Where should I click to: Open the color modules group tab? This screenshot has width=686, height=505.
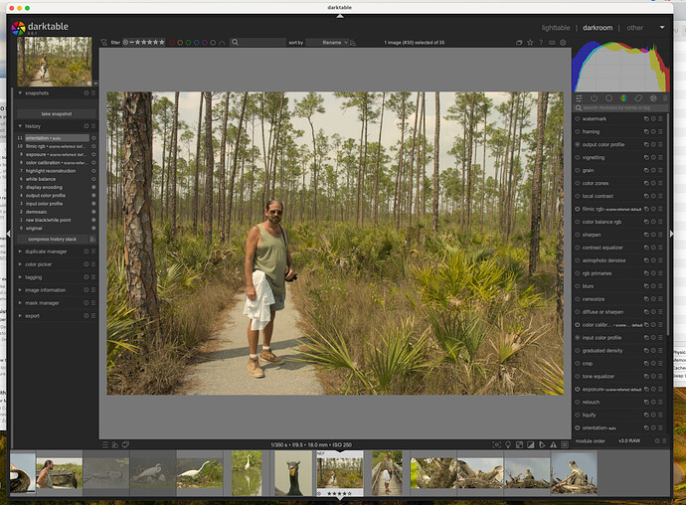(623, 98)
